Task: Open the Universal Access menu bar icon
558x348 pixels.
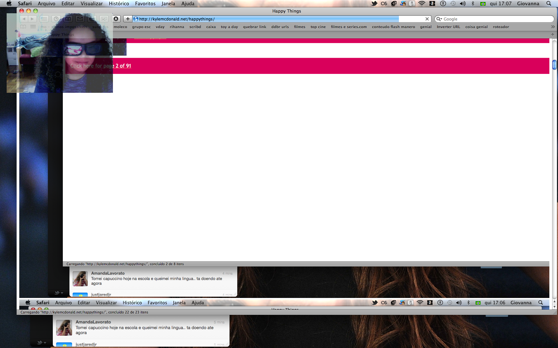Action: (x=443, y=4)
